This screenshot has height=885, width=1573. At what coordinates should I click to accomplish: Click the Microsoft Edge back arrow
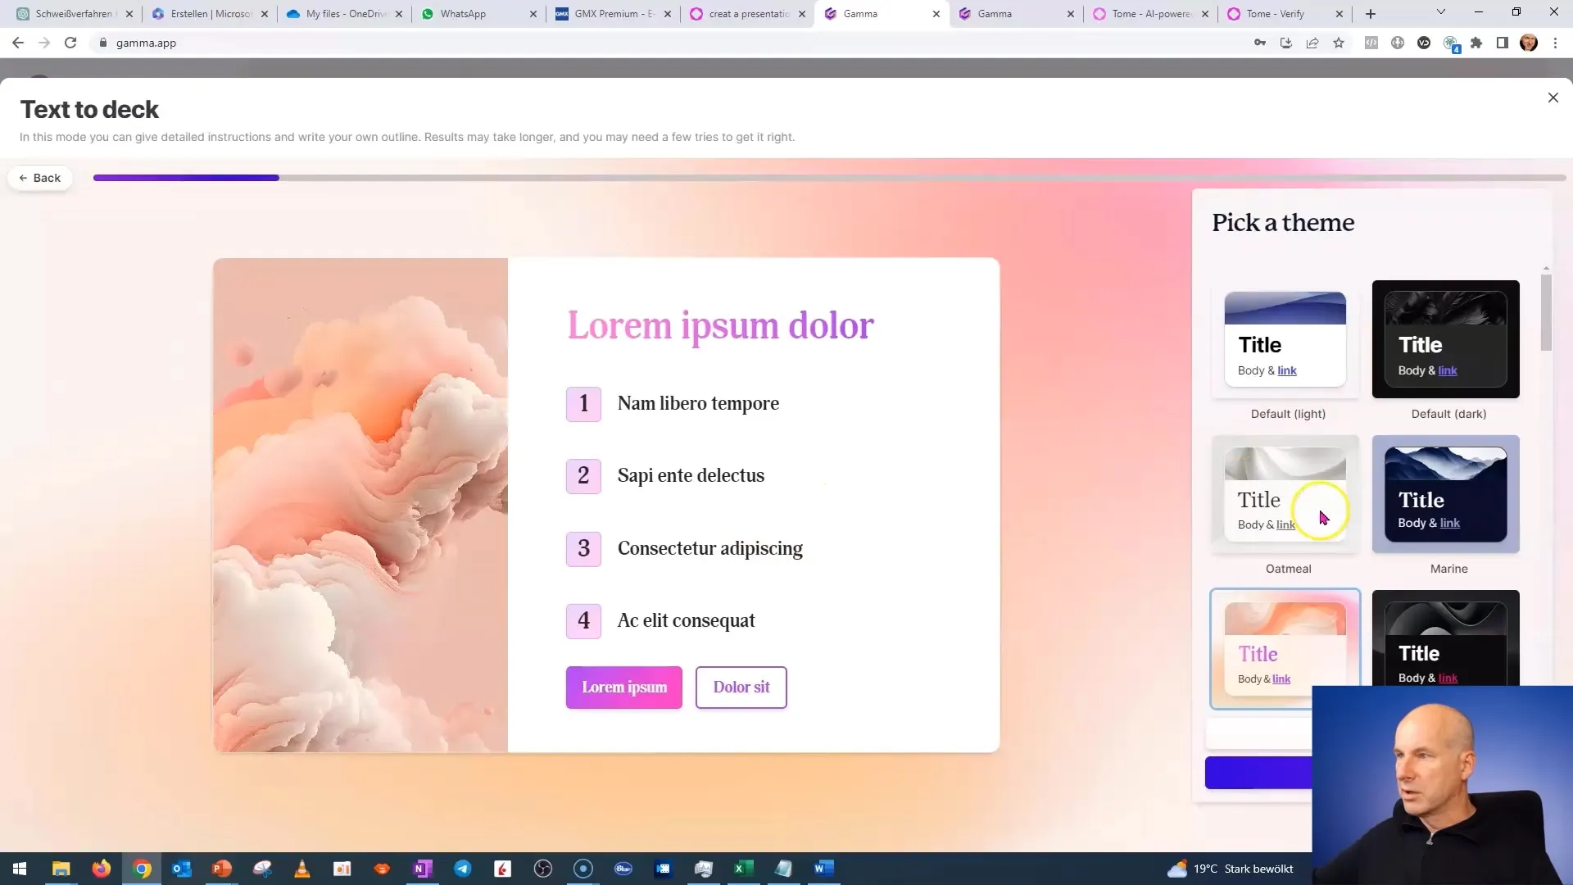(x=16, y=42)
